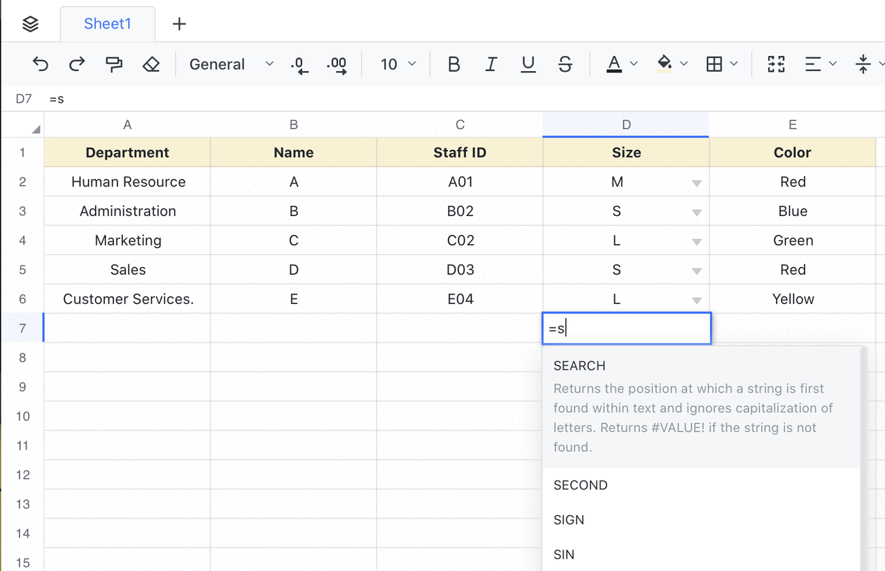Choose SECOND from the function suggestions

pyautogui.click(x=580, y=485)
